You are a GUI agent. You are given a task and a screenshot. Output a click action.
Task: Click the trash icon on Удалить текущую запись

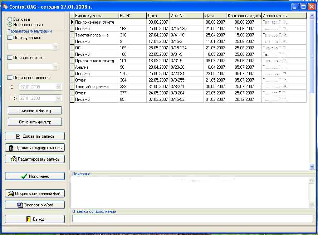(11, 148)
